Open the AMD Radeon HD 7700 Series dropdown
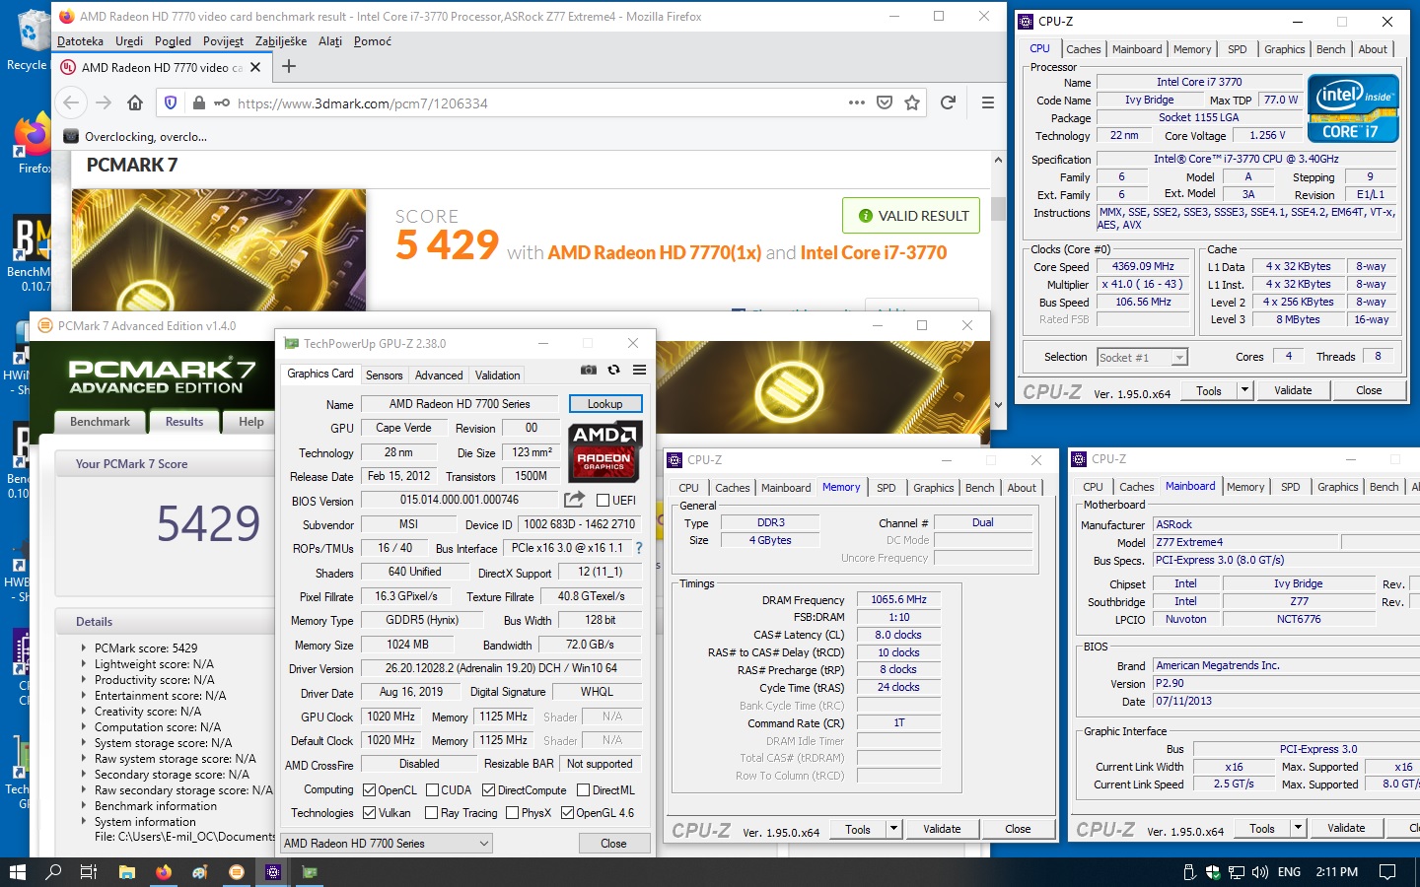The width and height of the screenshot is (1420, 887). coord(386,844)
